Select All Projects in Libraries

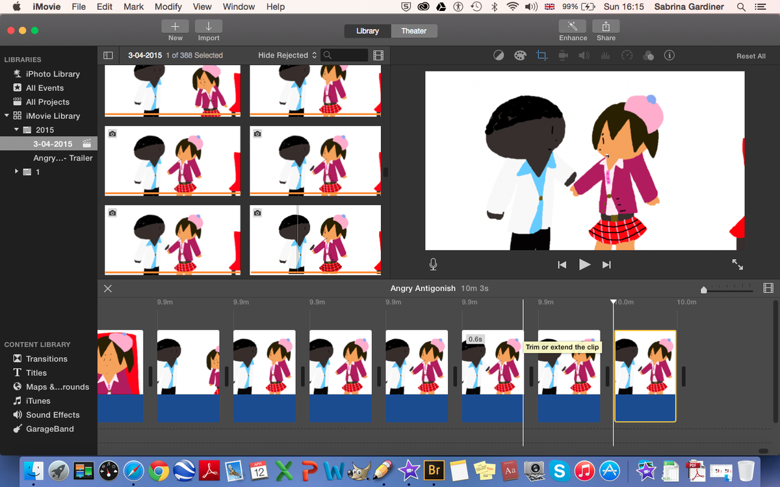click(x=49, y=101)
